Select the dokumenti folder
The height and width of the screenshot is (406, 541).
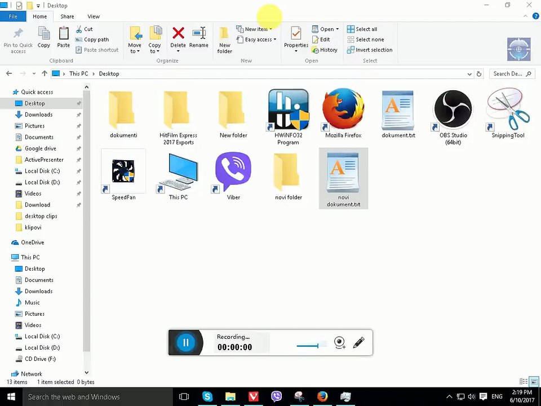point(123,114)
